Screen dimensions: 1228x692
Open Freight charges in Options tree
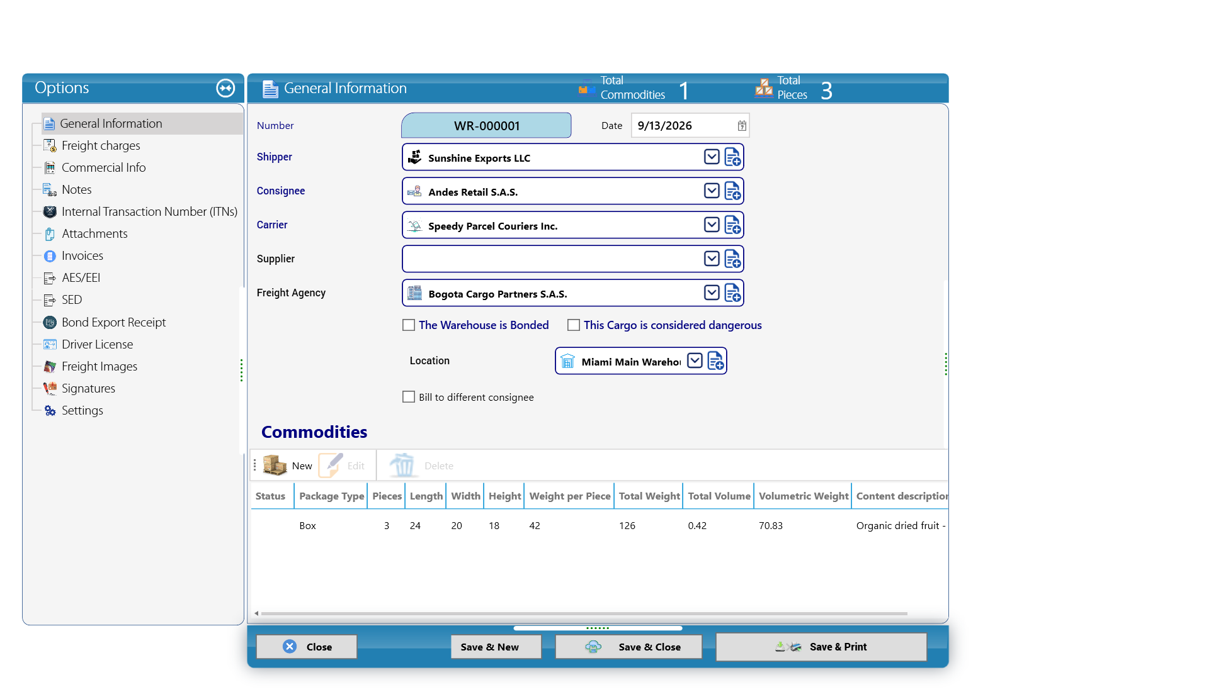[x=101, y=146]
